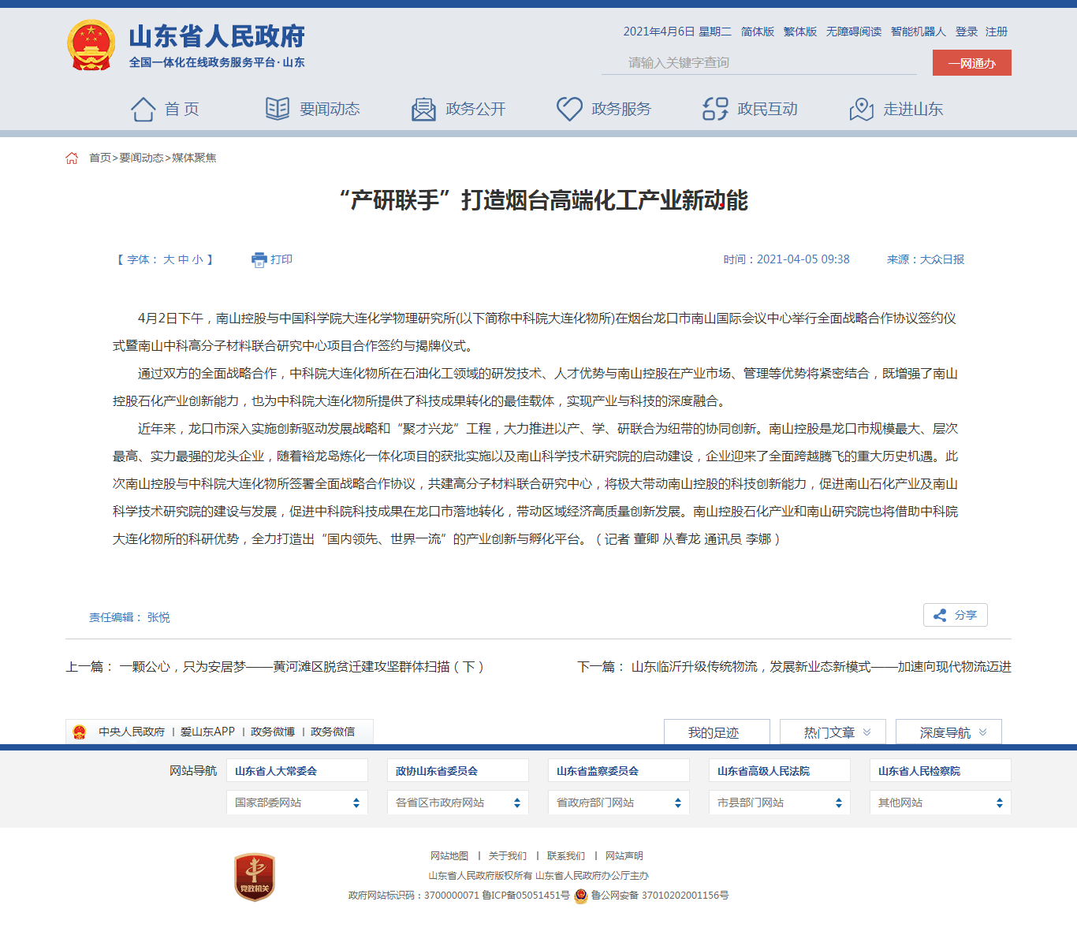Click the home icon in navigation bar

(x=143, y=109)
